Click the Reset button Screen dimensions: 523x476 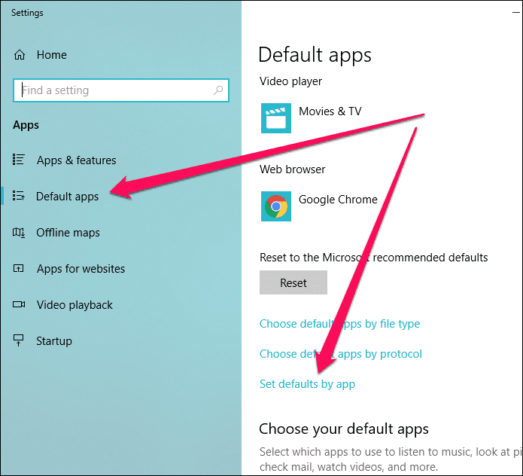coord(293,282)
